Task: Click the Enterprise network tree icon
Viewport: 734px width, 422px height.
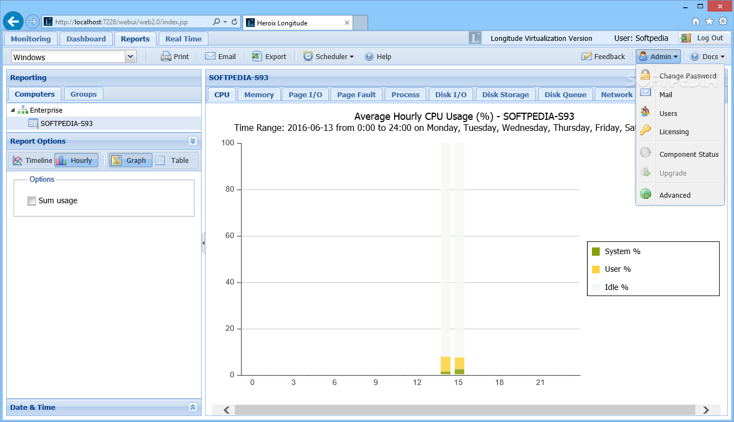Action: tap(23, 110)
